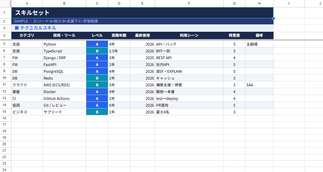Select the AWS (ECS/RDS) cell
The image size is (323, 172).
64,85
